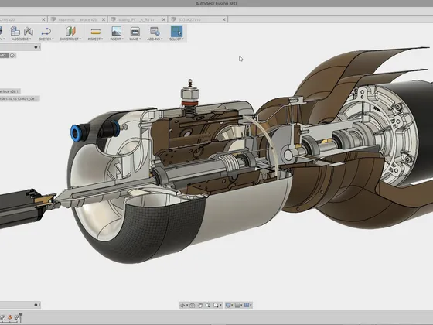This screenshot has height=325, width=433.
Task: Collapse the browser panel pin dot
Action: (36, 47)
